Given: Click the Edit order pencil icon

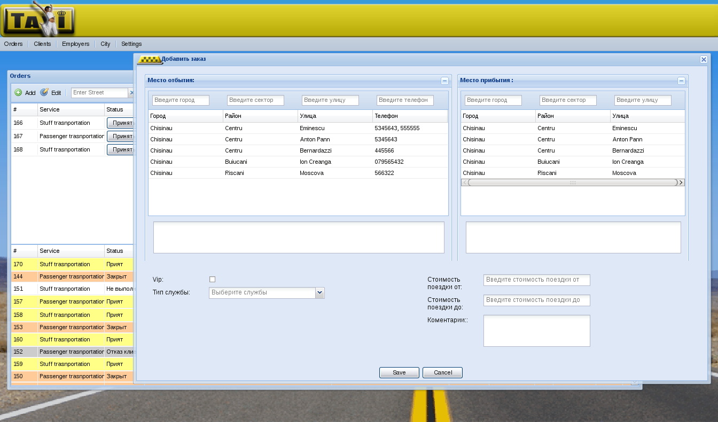Looking at the screenshot, I should [x=44, y=92].
